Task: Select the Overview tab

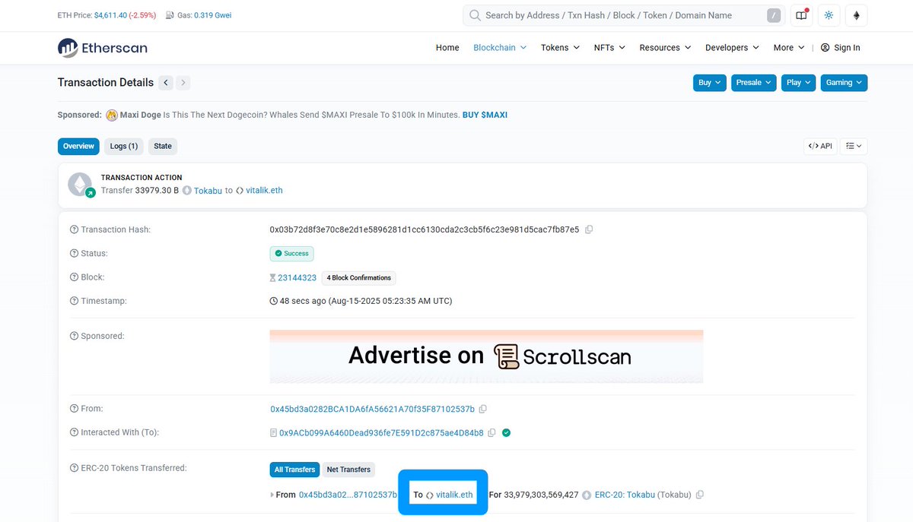Action: [x=78, y=146]
